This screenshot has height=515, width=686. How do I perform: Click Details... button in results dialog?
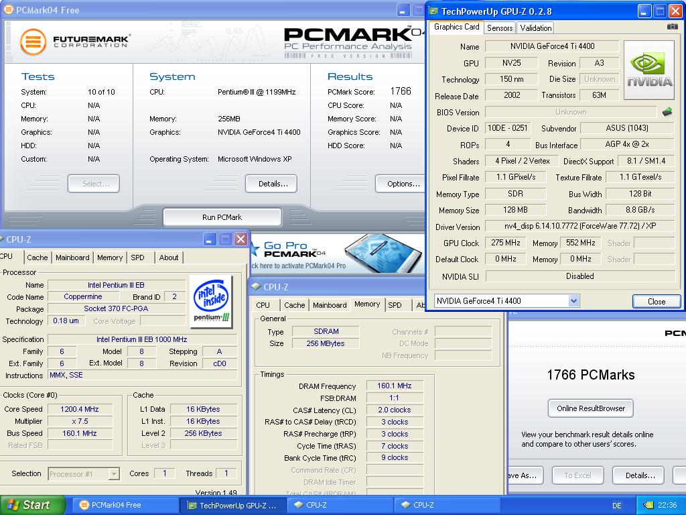pos(638,475)
